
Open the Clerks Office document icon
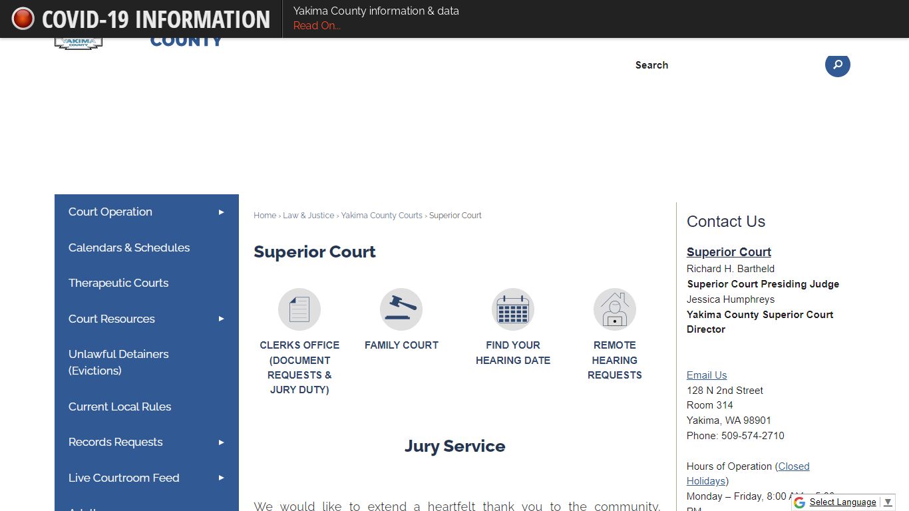tap(299, 309)
